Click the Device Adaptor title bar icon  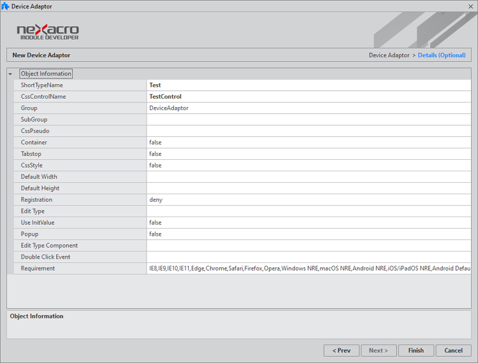tap(6, 6)
